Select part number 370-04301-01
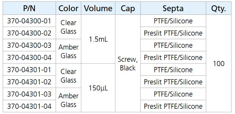The height and width of the screenshot is (114, 235). [29, 70]
